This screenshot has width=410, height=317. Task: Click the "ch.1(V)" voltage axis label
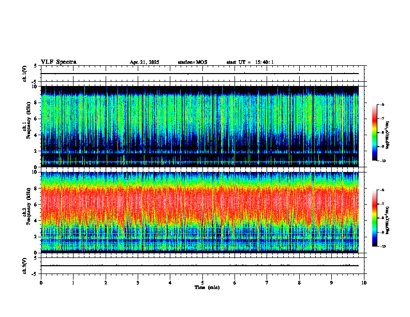pos(25,74)
